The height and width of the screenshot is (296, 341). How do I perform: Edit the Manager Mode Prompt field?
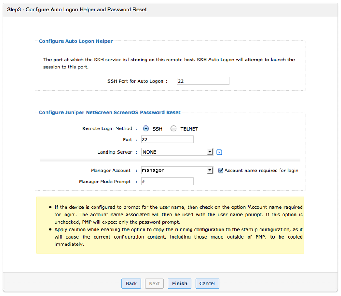click(x=167, y=182)
